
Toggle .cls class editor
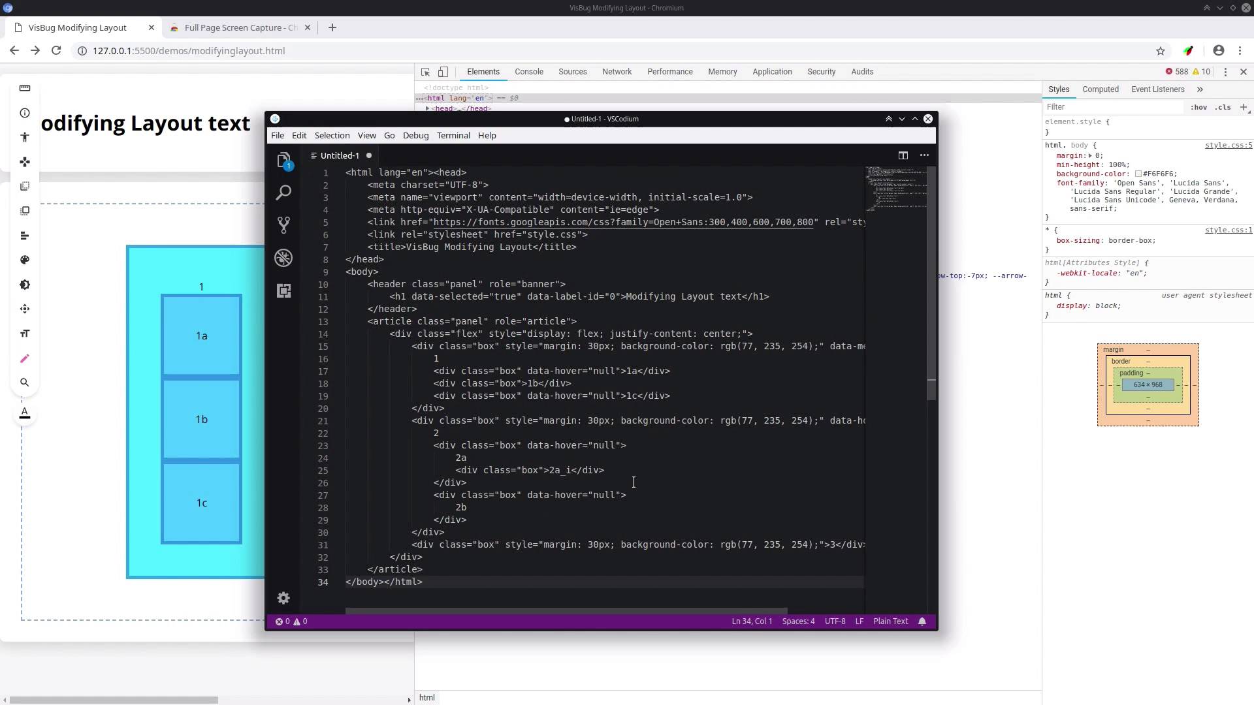[x=1223, y=107]
